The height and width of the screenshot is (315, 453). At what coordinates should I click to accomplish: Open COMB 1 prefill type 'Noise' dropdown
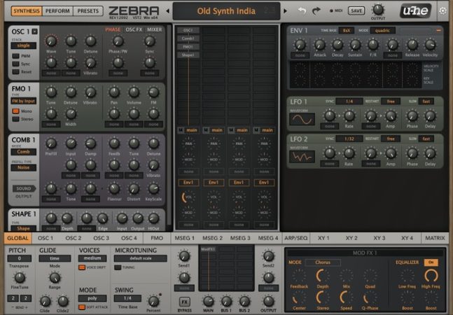(23, 167)
